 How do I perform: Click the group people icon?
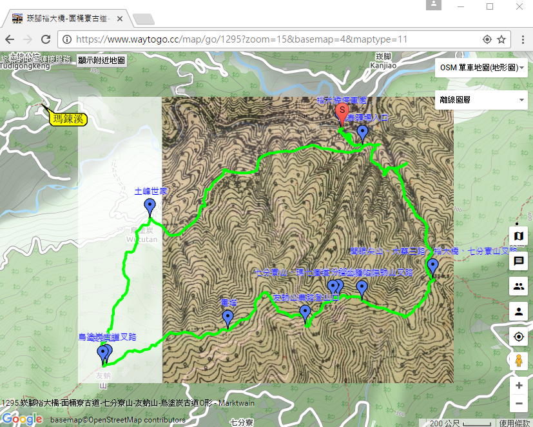point(518,287)
